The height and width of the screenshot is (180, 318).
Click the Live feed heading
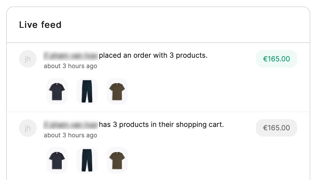[x=41, y=25]
